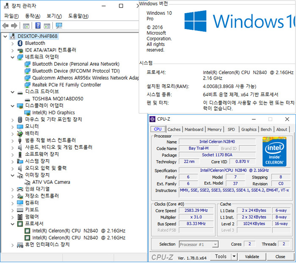Click the Validate button
Viewport: 296px width, 263px height.
(252, 257)
